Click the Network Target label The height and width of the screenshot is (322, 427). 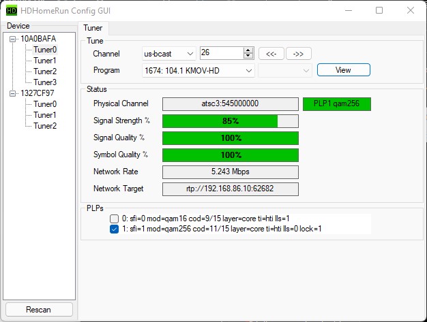[118, 189]
